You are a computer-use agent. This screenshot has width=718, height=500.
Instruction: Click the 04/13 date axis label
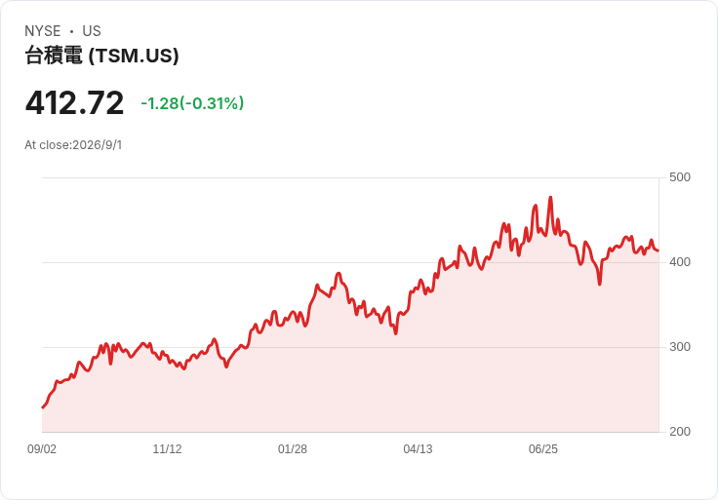click(418, 449)
